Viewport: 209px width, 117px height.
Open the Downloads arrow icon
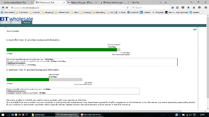(x=188, y=7)
